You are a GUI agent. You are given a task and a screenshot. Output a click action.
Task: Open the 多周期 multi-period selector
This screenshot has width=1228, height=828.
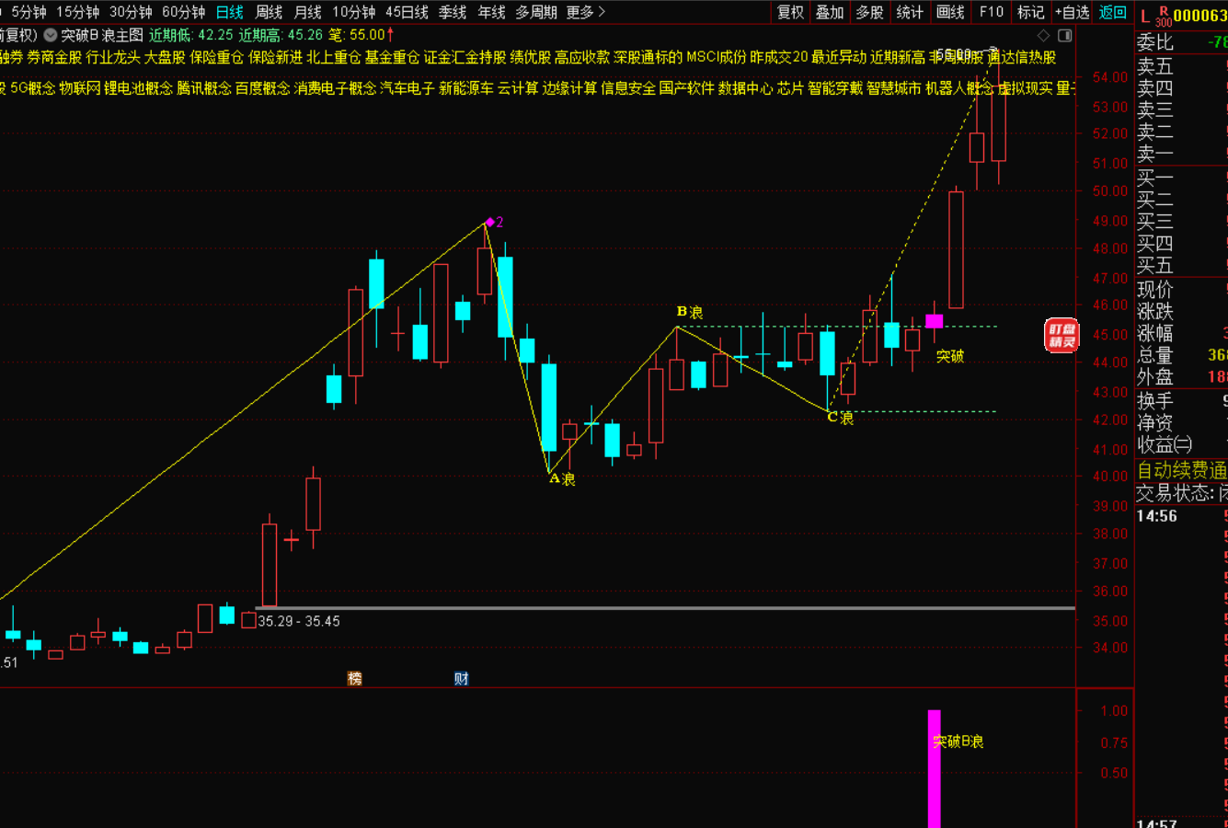coord(535,12)
